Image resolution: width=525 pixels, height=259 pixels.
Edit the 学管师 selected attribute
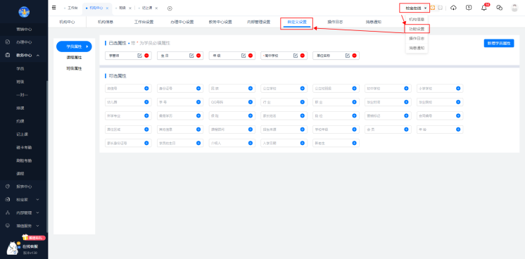139,56
